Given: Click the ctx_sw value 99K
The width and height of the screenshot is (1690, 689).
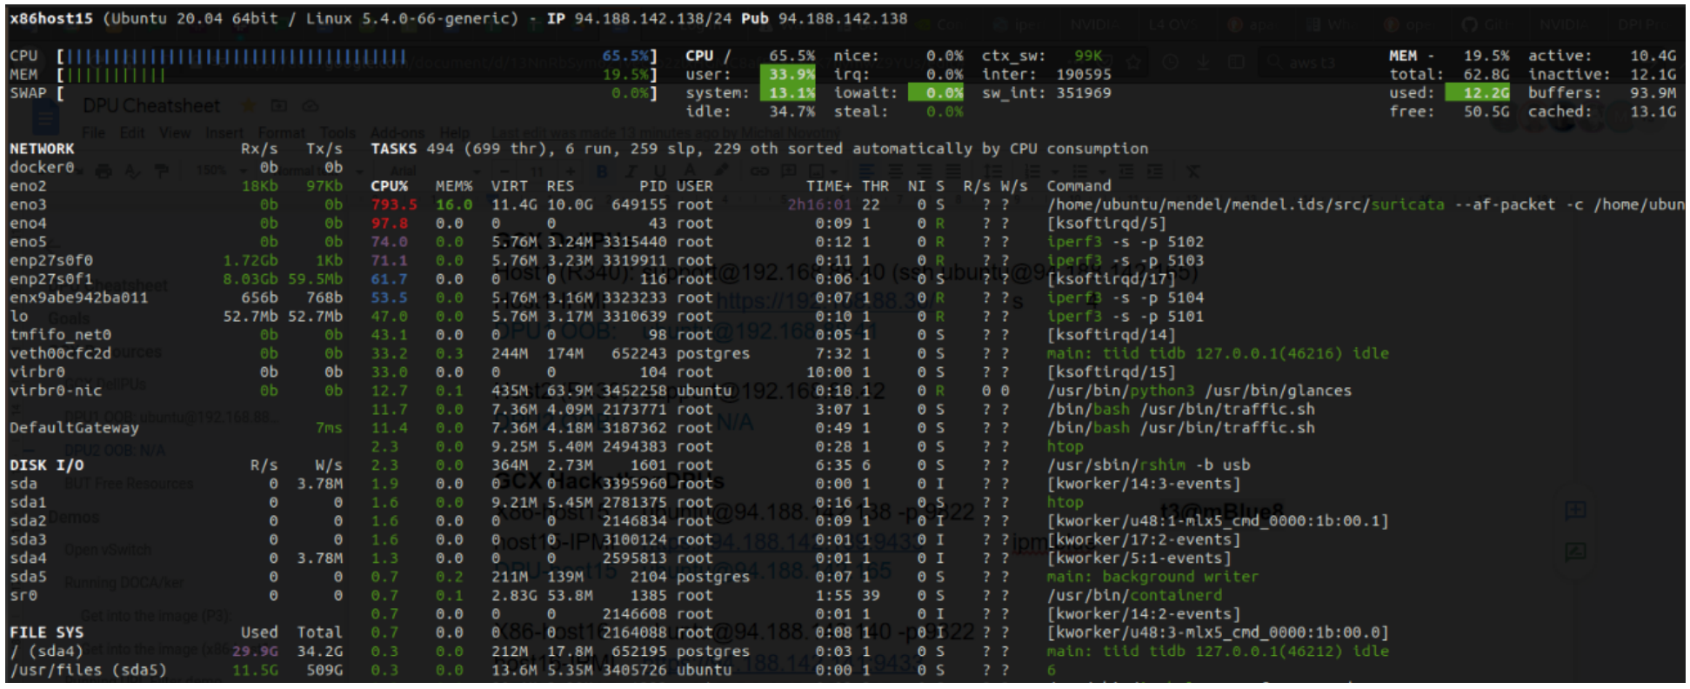Looking at the screenshot, I should tap(1087, 56).
